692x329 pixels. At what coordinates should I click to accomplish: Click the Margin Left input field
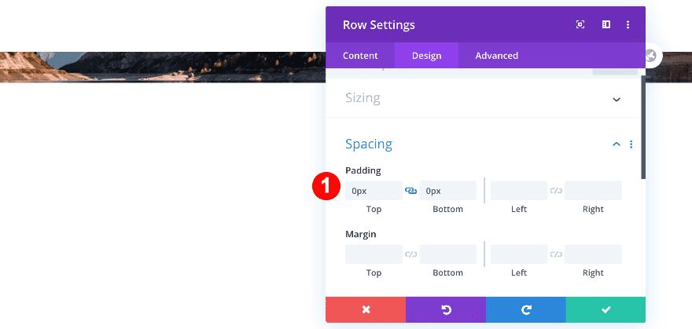(519, 254)
